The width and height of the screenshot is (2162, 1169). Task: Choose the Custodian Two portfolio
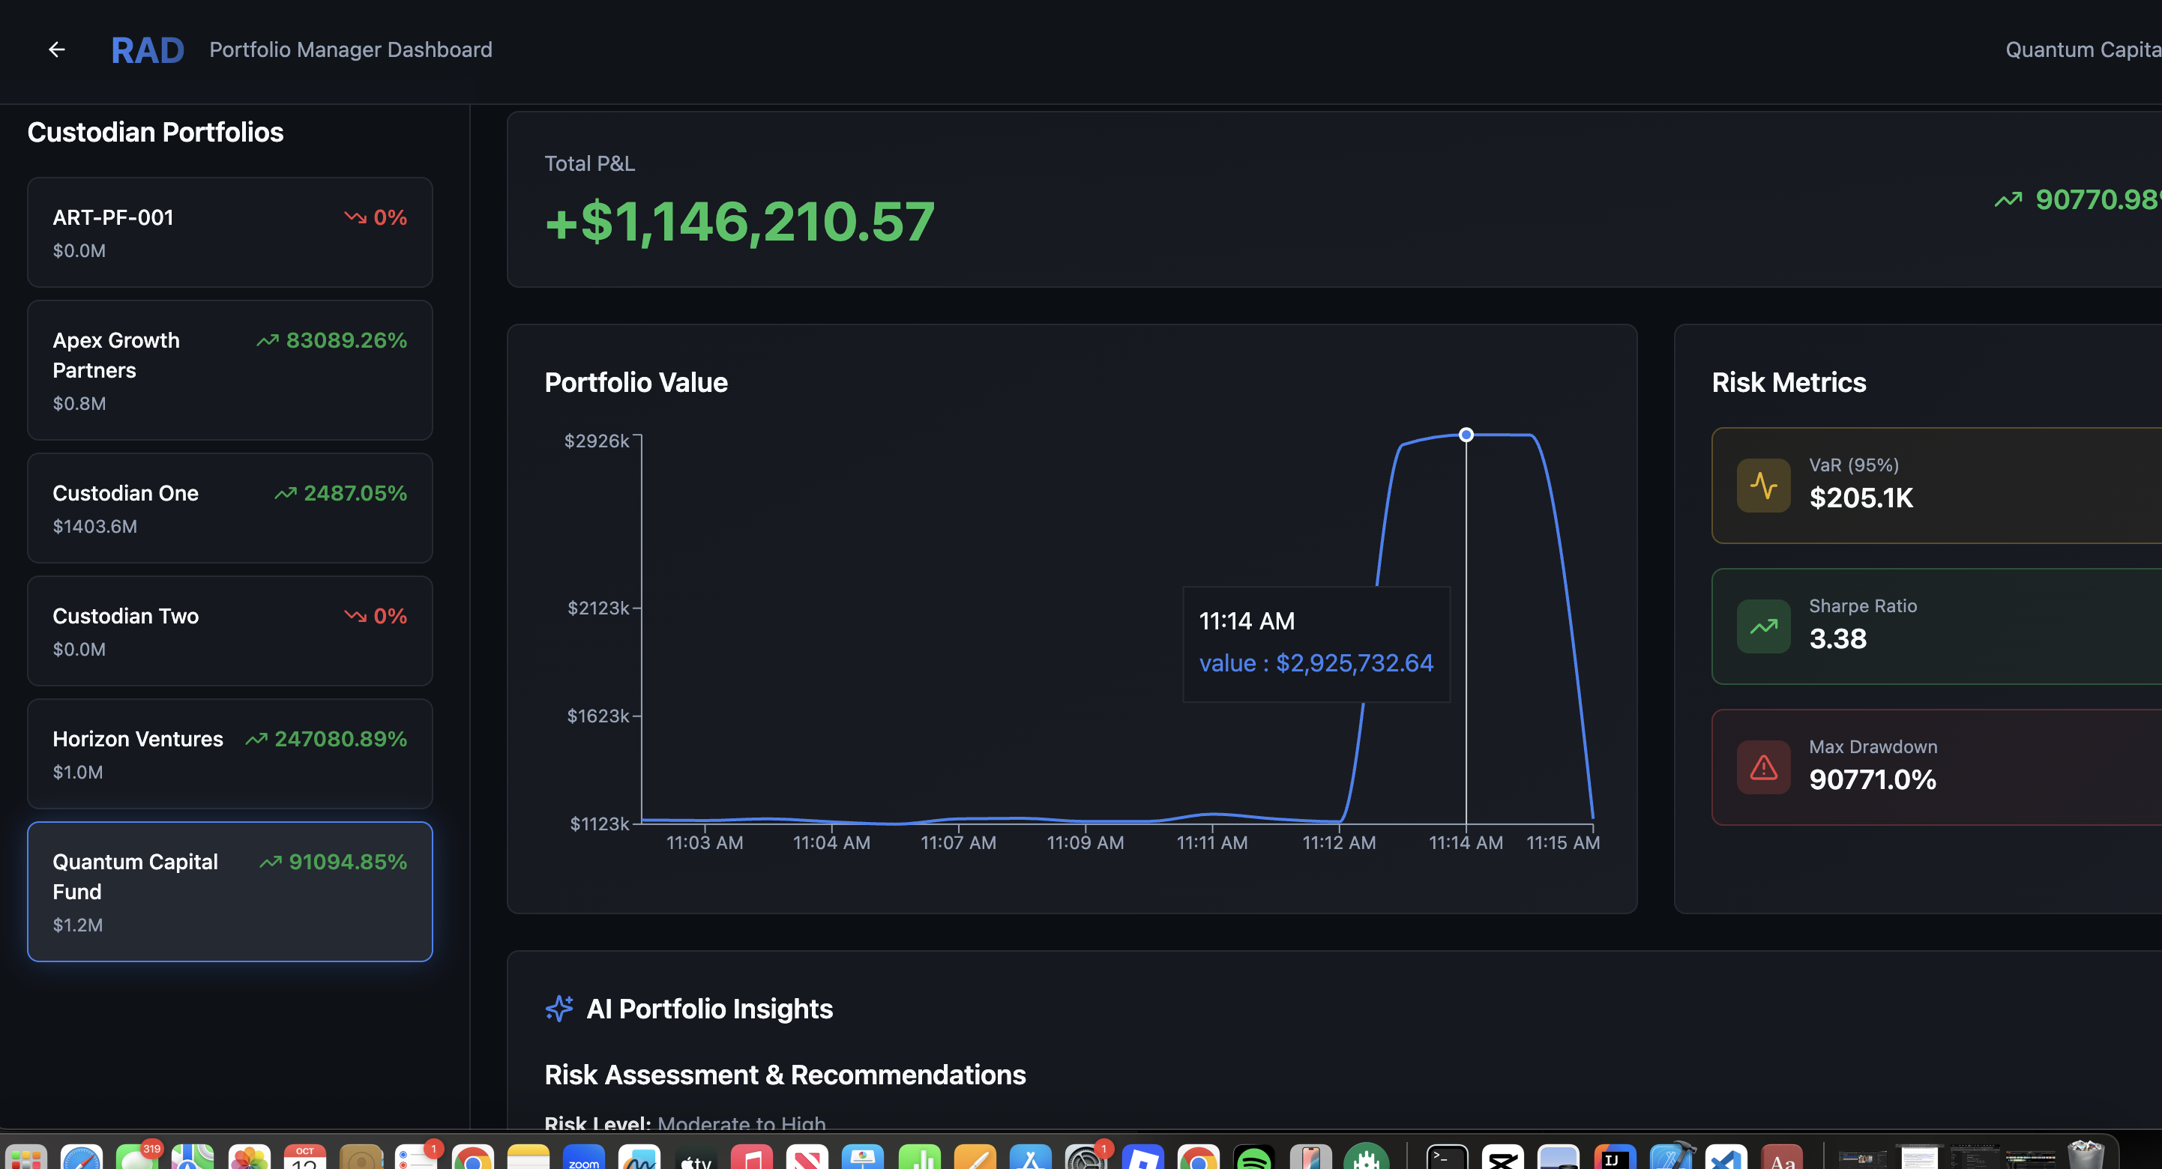pos(229,631)
